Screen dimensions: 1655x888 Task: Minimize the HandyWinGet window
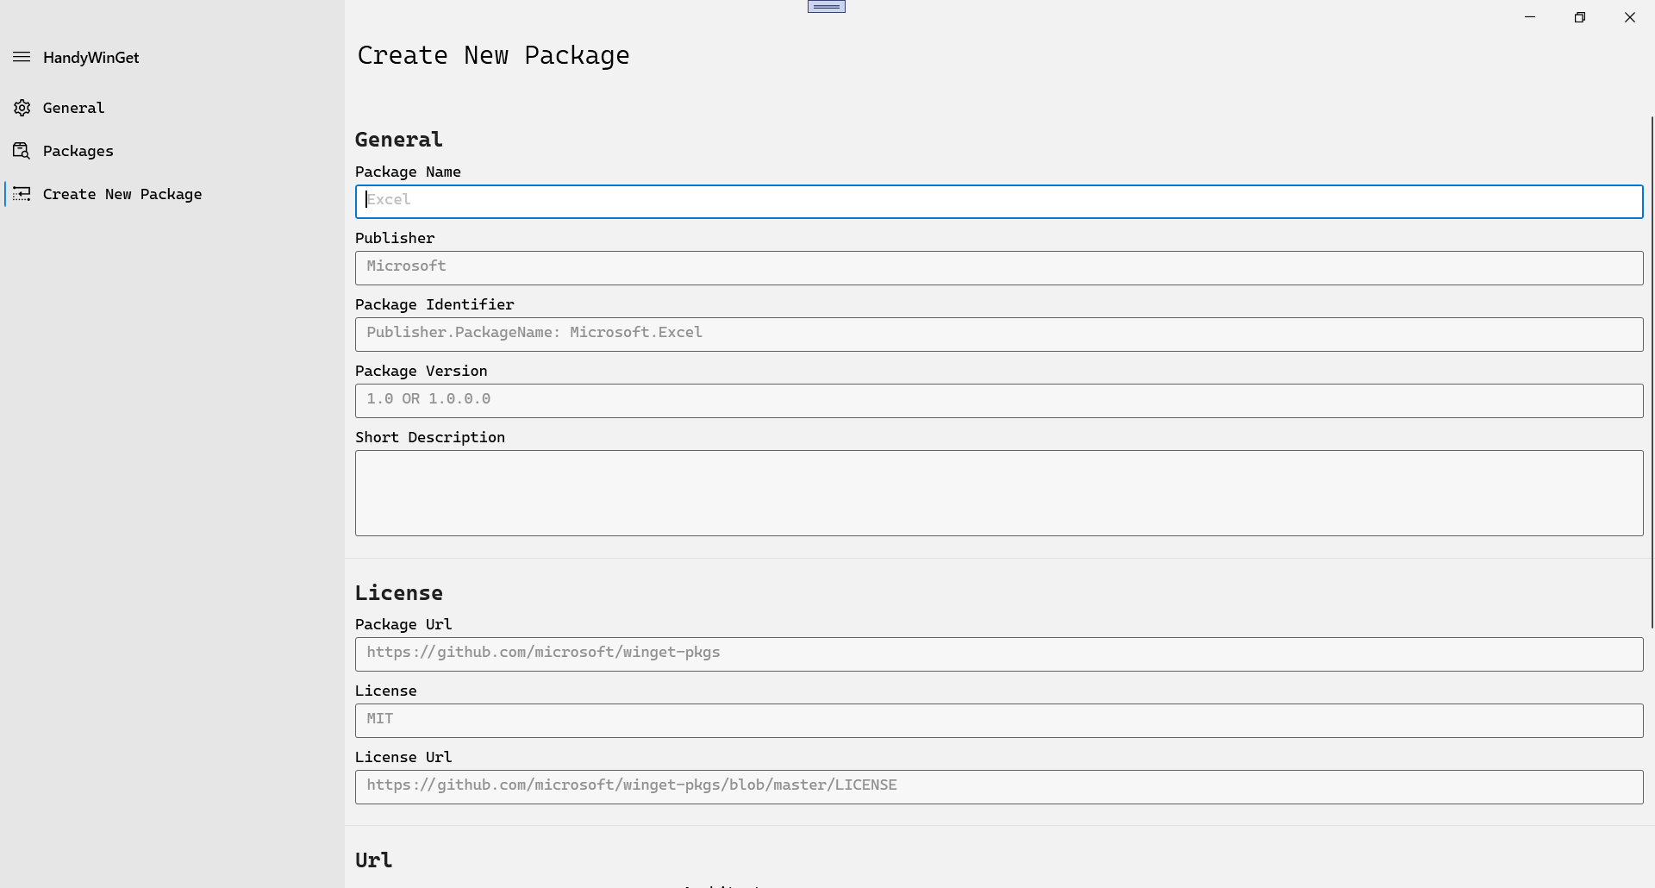(x=1530, y=17)
